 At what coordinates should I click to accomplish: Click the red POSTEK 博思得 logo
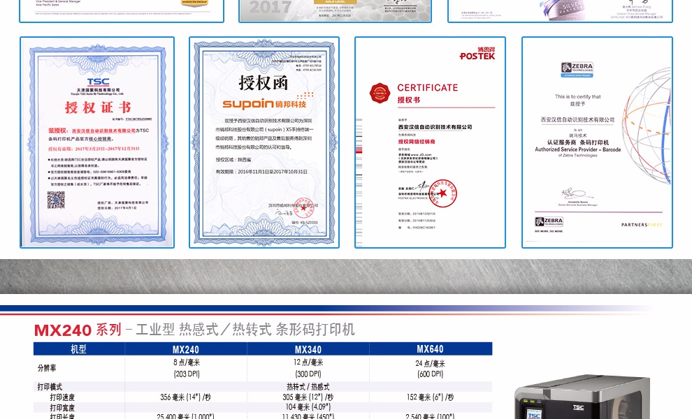coord(477,53)
